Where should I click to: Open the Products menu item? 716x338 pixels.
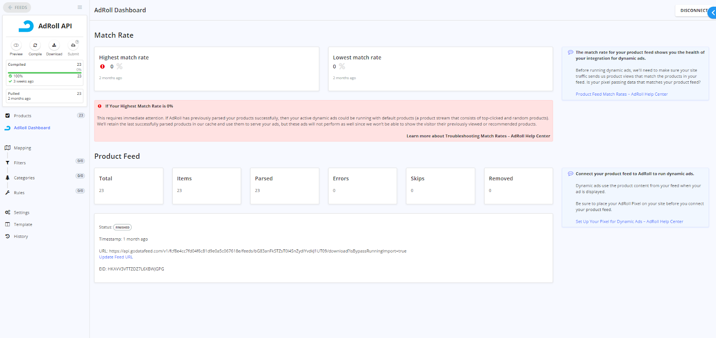coord(22,116)
